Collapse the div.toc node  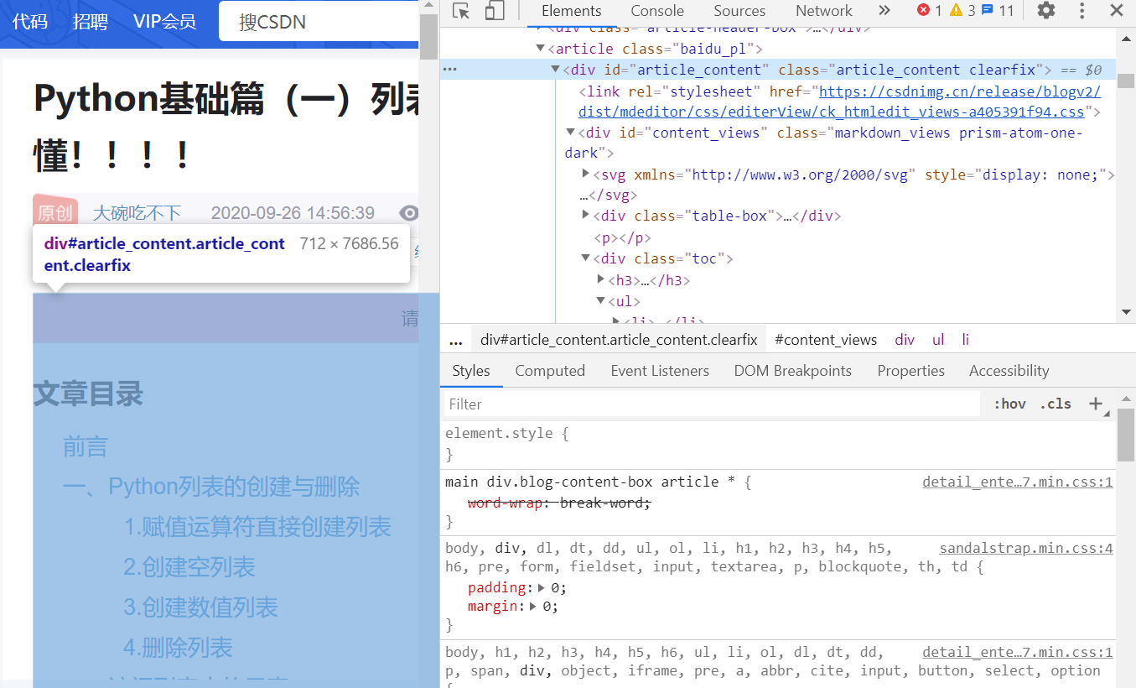(586, 258)
